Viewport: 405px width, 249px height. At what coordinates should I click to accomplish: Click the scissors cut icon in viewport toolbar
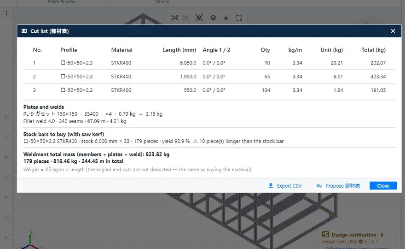(186, 18)
